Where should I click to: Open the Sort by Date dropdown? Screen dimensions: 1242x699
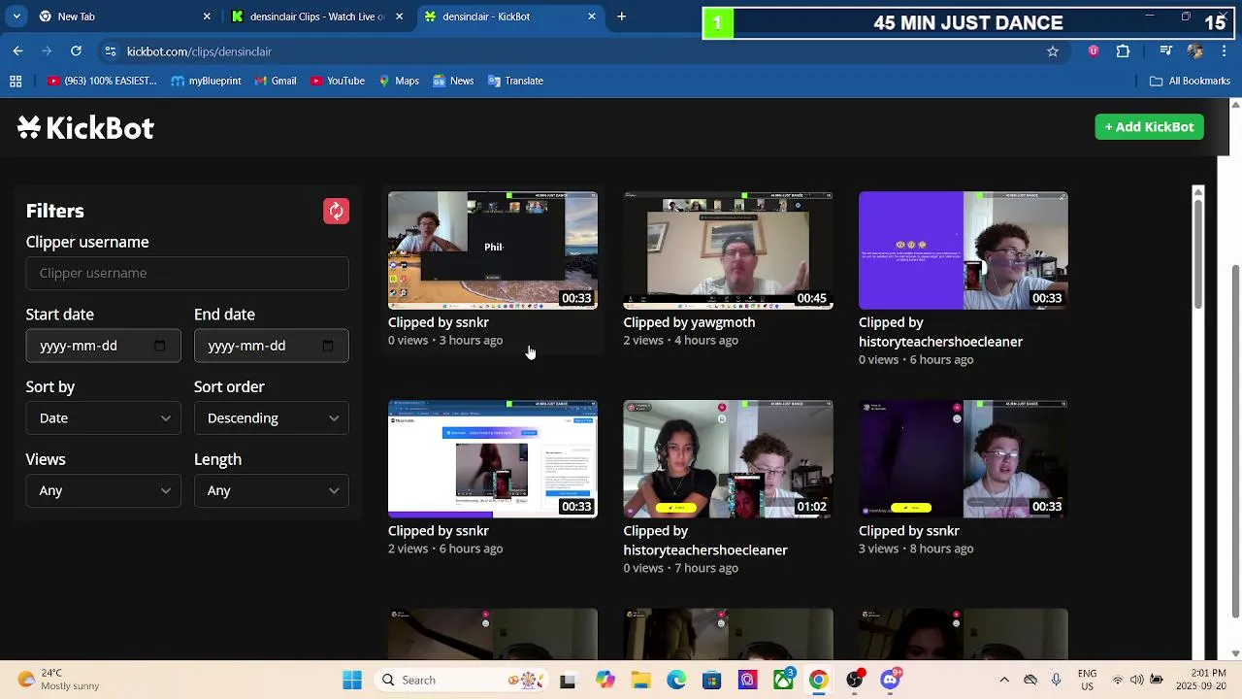point(103,417)
